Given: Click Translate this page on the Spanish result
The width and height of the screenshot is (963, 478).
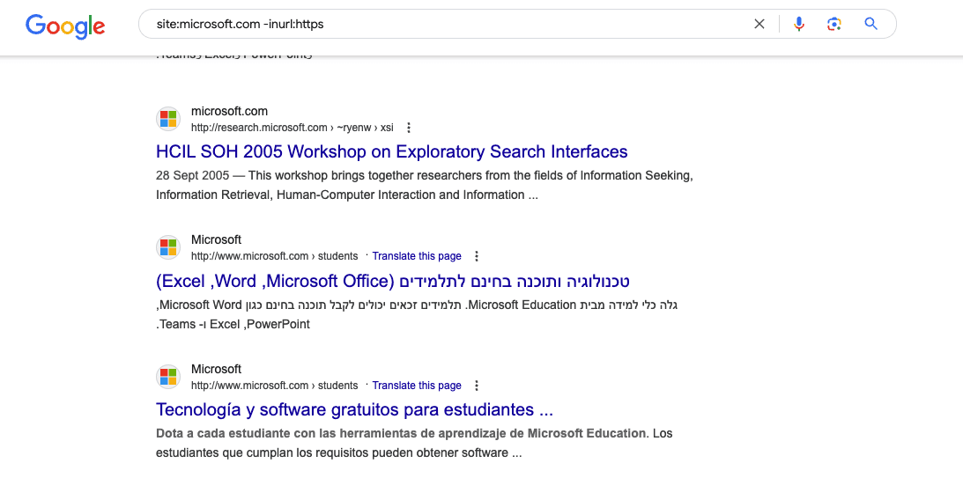Looking at the screenshot, I should point(417,386).
